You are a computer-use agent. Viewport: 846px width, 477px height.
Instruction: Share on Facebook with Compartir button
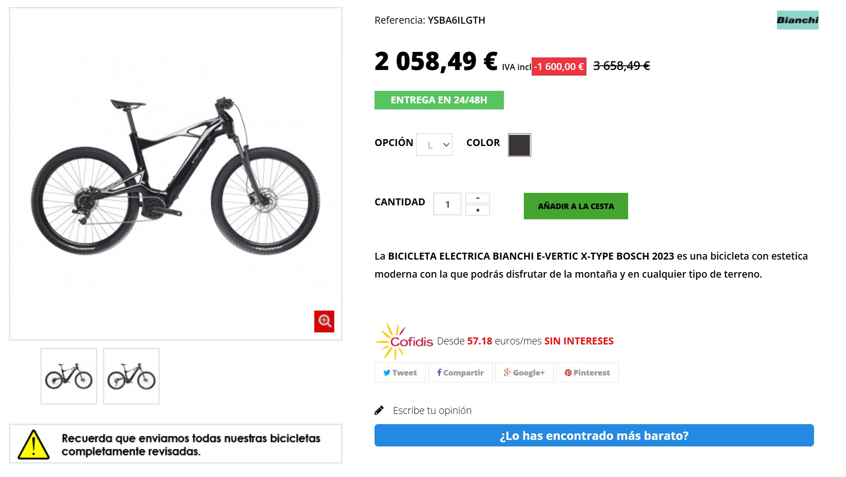pos(460,373)
